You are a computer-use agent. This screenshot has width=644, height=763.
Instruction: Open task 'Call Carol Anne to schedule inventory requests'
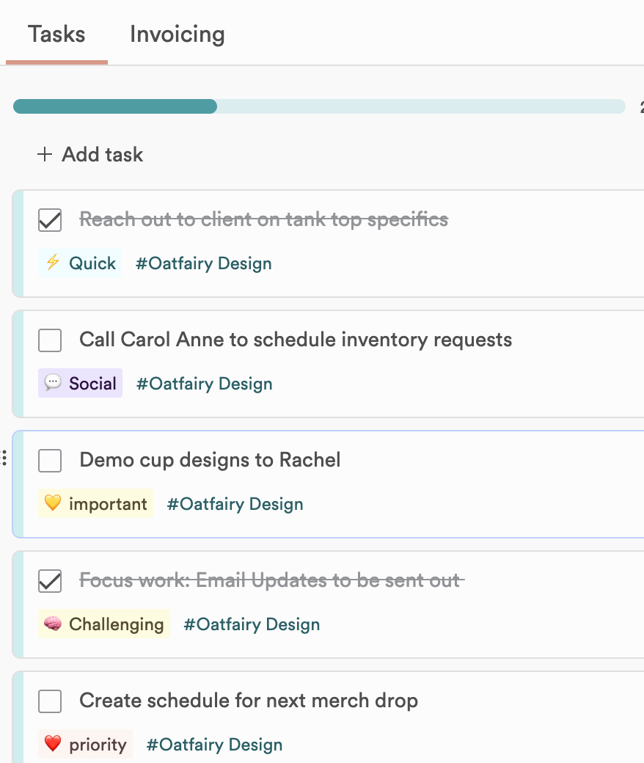(x=296, y=340)
